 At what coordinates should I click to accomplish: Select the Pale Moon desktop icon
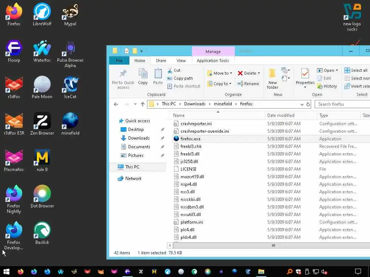tap(42, 87)
